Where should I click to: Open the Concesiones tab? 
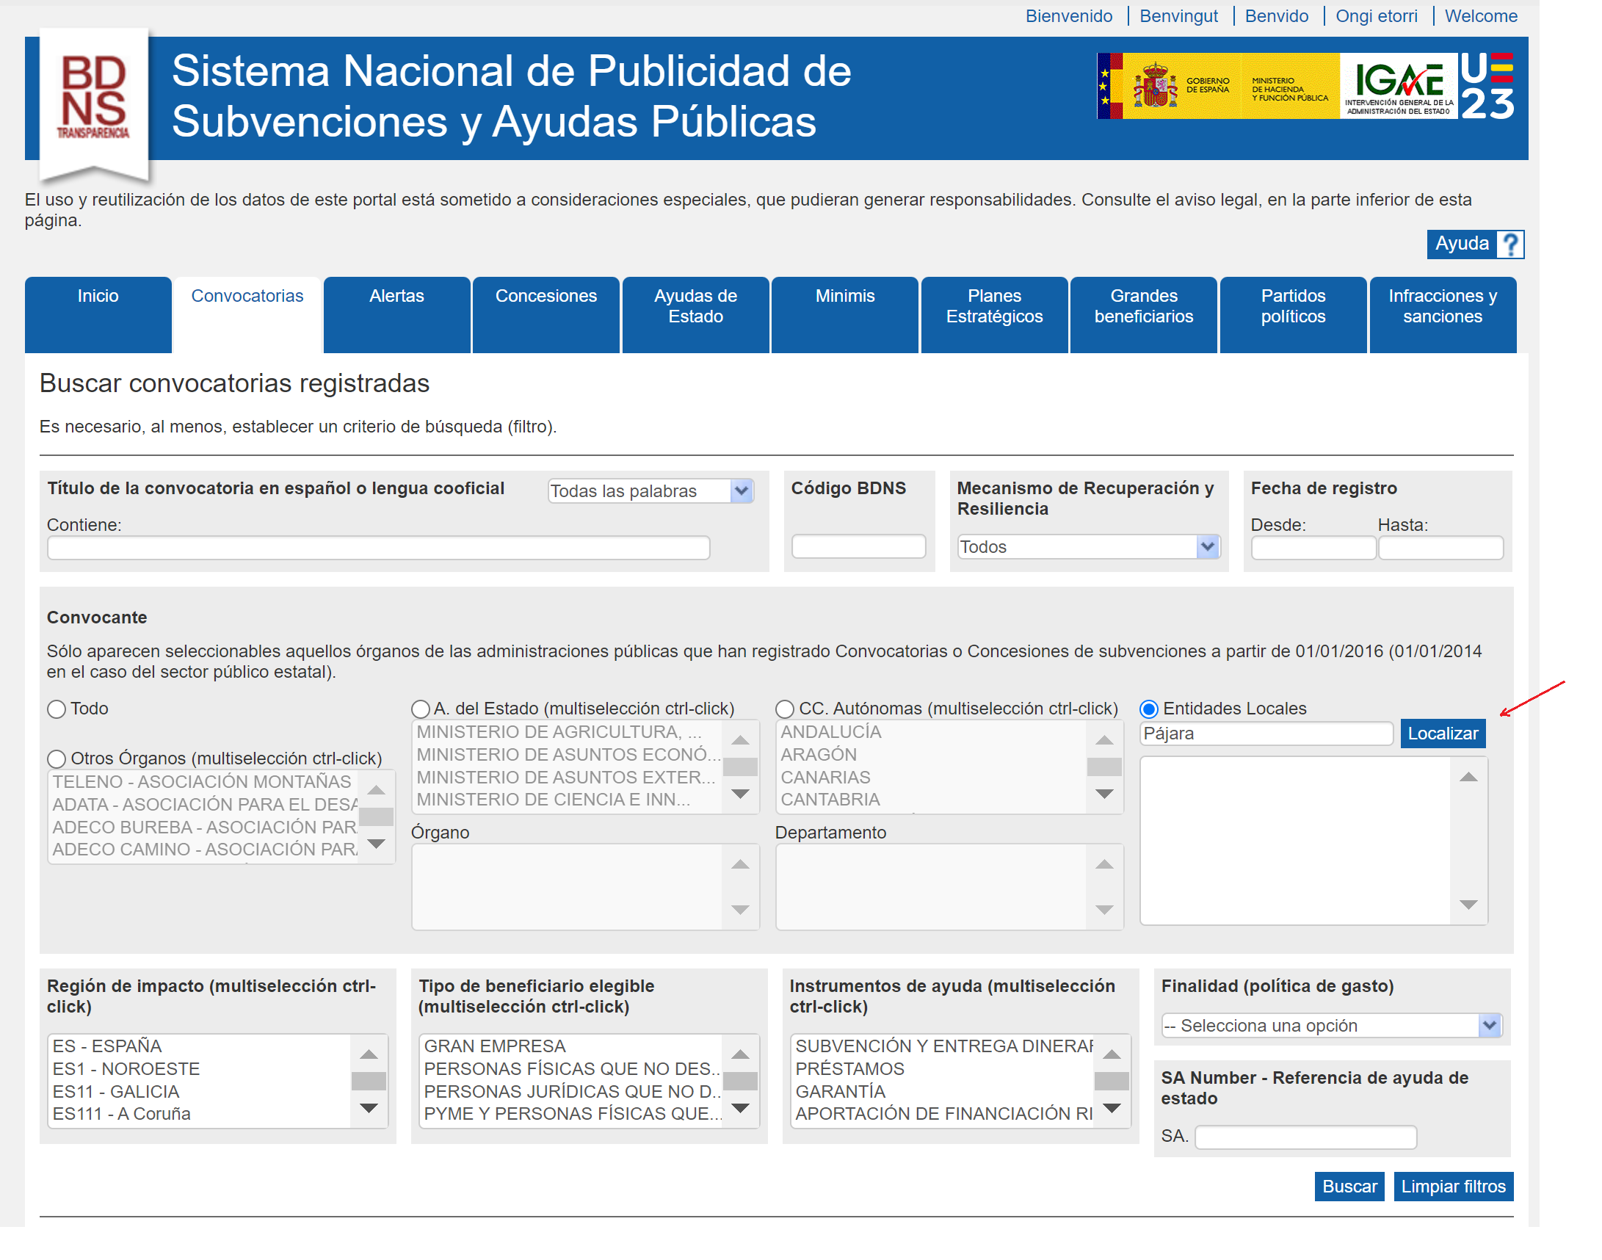coord(546,315)
